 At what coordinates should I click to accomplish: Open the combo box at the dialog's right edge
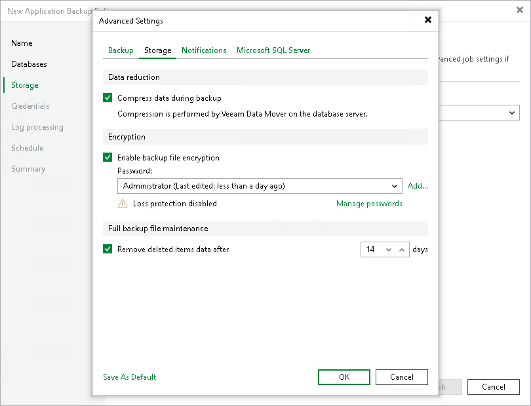coord(511,113)
